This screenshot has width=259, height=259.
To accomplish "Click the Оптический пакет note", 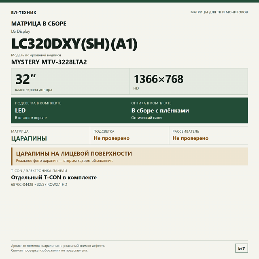I will click(147, 118).
